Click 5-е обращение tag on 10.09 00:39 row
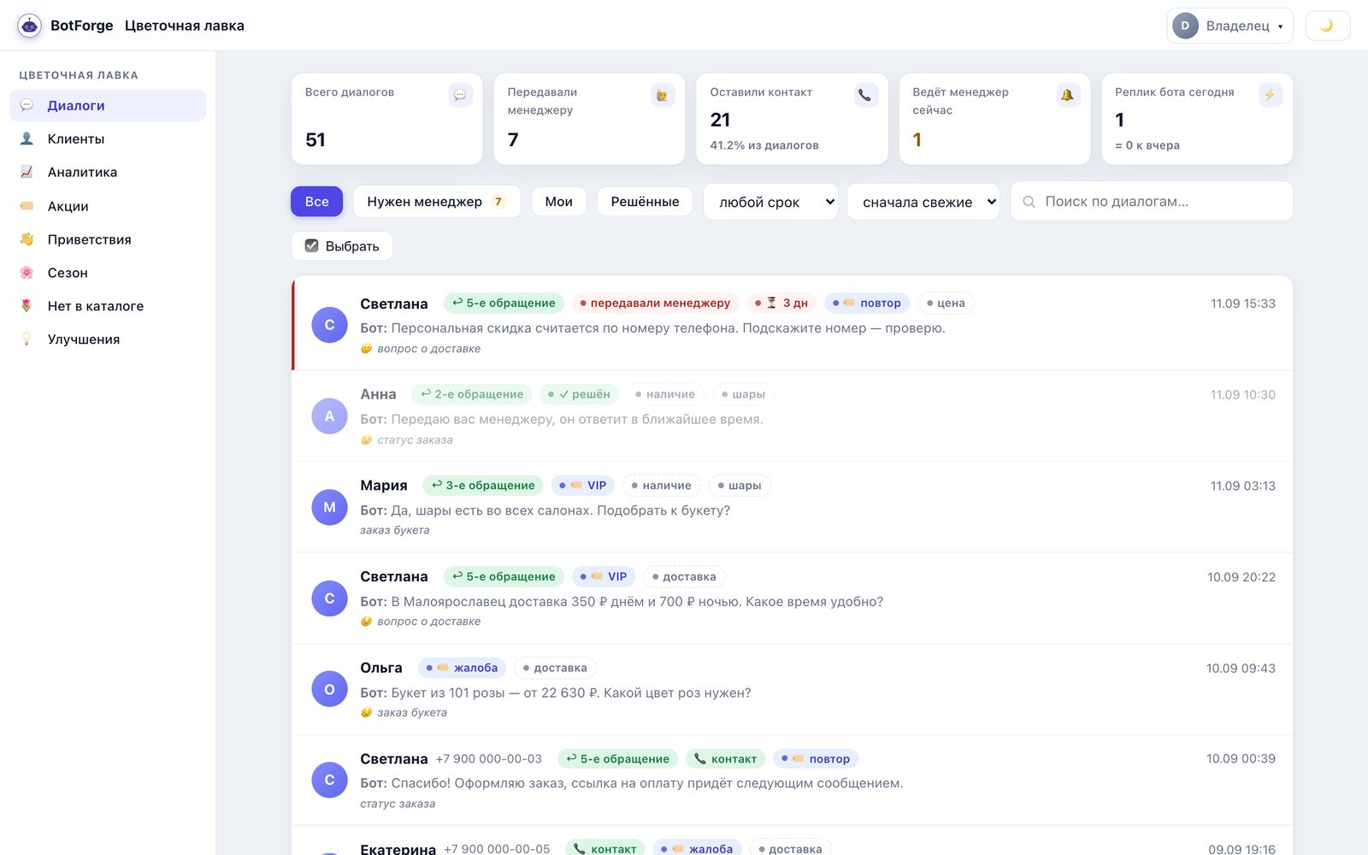The height and width of the screenshot is (855, 1368). click(617, 758)
